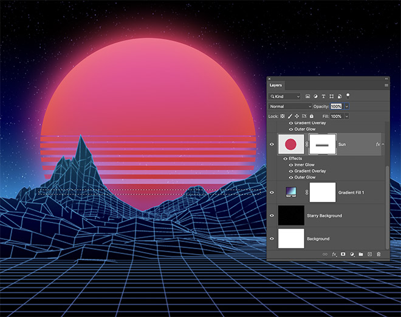The image size is (401, 317).
Task: Open the Normal blend mode dropdown
Action: [290, 106]
